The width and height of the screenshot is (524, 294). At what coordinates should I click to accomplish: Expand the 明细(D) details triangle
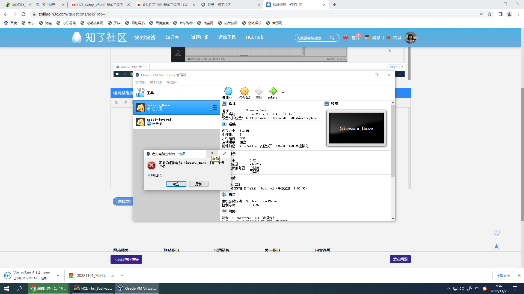click(149, 175)
